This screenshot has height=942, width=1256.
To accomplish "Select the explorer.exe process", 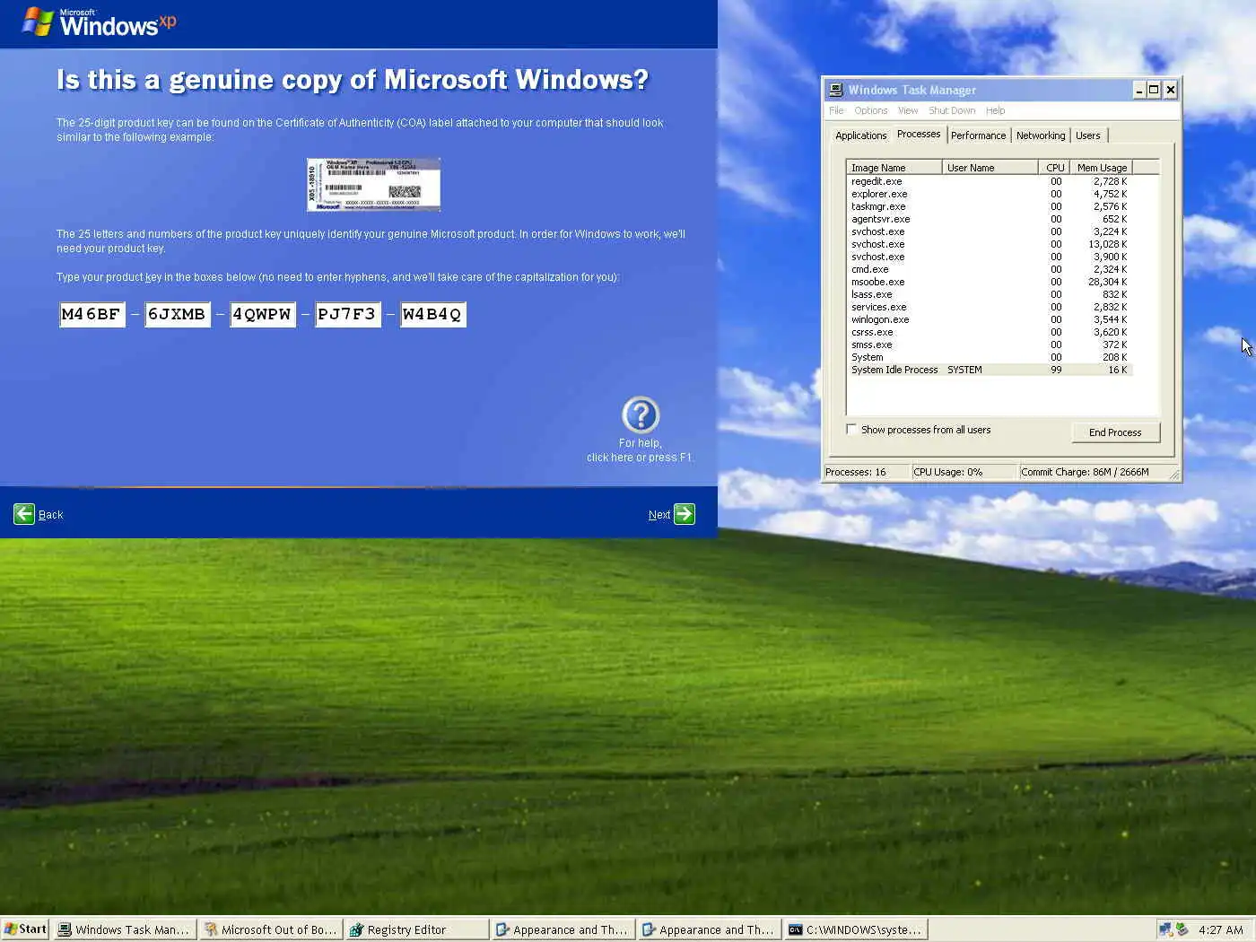I will point(990,194).
